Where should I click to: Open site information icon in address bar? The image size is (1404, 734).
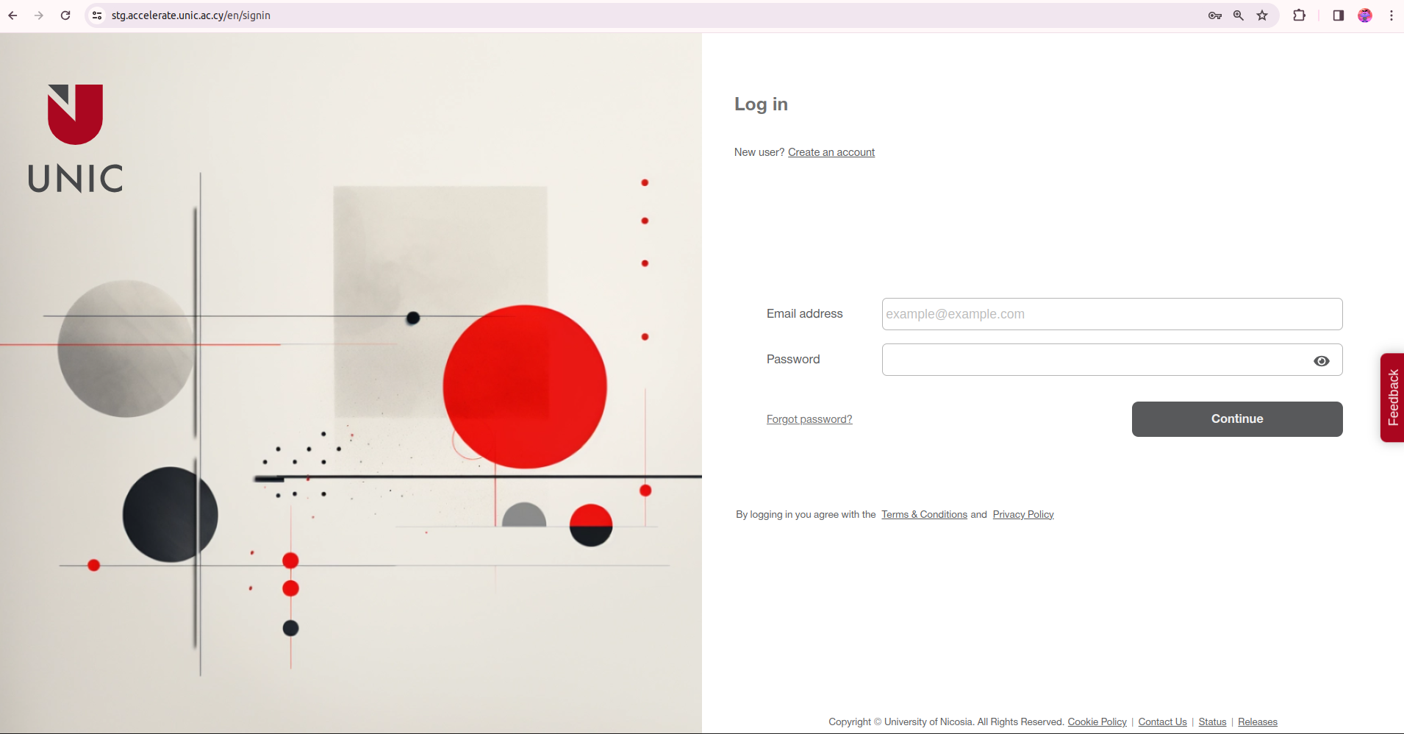(x=97, y=15)
